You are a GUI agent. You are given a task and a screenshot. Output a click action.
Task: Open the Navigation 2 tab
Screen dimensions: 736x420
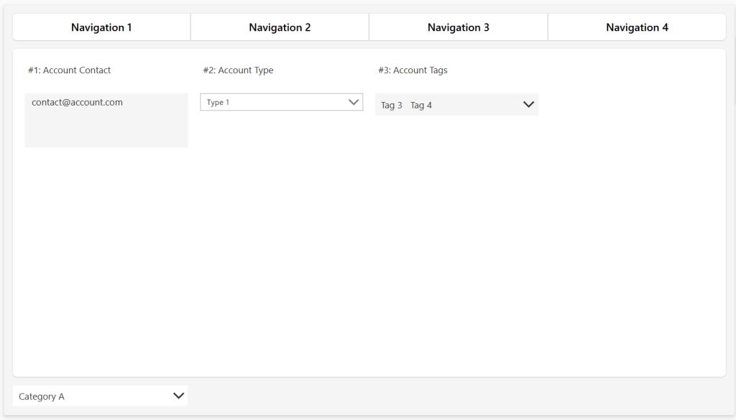[x=280, y=27]
